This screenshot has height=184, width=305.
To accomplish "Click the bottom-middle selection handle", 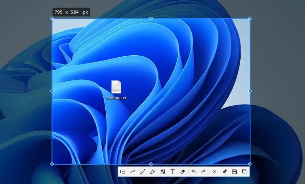I will point(151,164).
